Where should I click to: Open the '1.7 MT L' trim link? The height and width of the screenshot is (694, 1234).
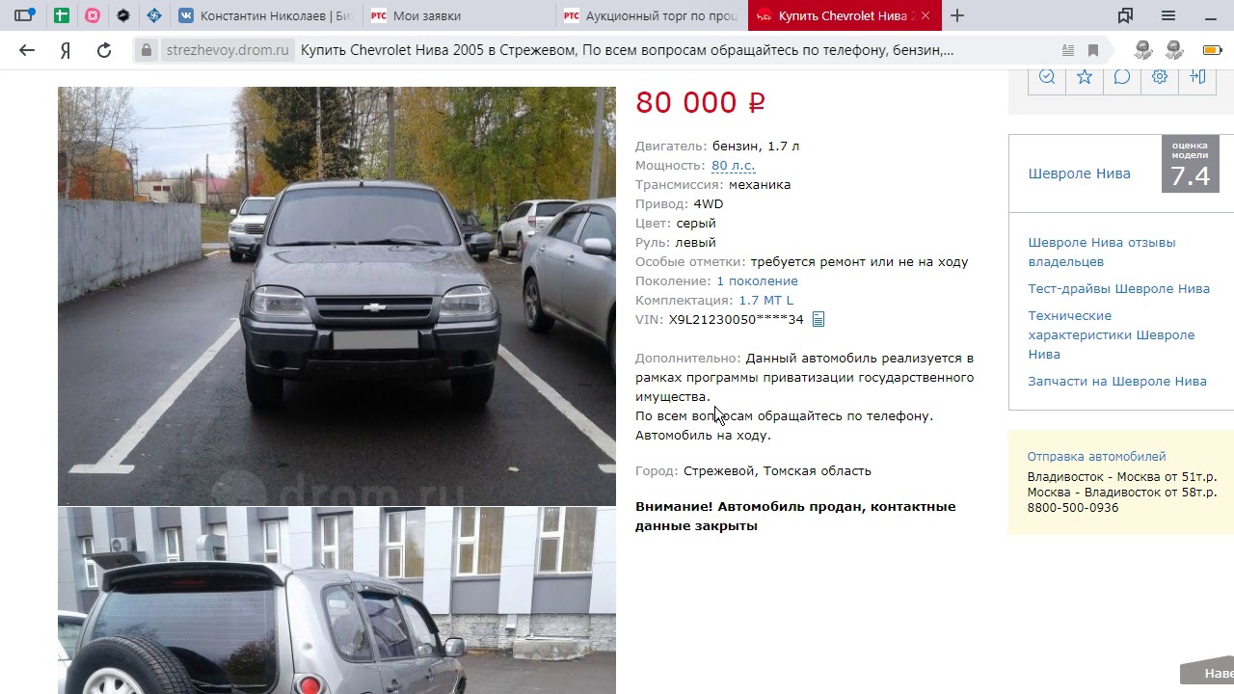tap(765, 301)
